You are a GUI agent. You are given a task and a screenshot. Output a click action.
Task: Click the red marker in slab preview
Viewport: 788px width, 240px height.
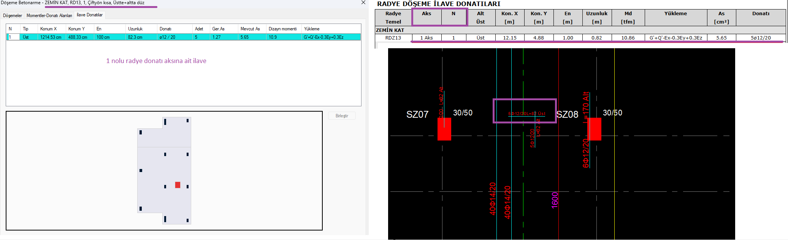[178, 185]
